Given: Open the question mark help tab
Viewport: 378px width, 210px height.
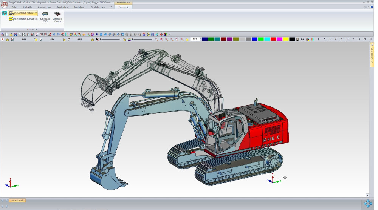Looking at the screenshot, I should pyautogui.click(x=111, y=7).
